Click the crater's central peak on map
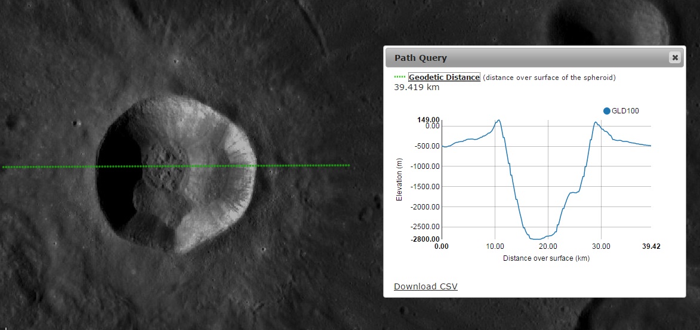This screenshot has height=330, width=700. coord(164,164)
